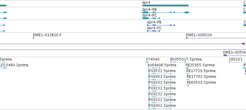
Task: Click the RE35955.5prime label
Action: point(200,65)
